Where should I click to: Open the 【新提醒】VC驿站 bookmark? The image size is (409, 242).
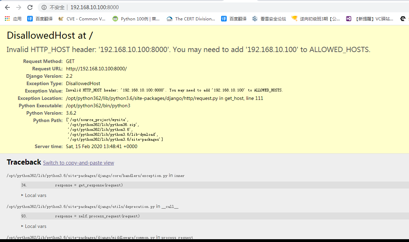click(370, 19)
